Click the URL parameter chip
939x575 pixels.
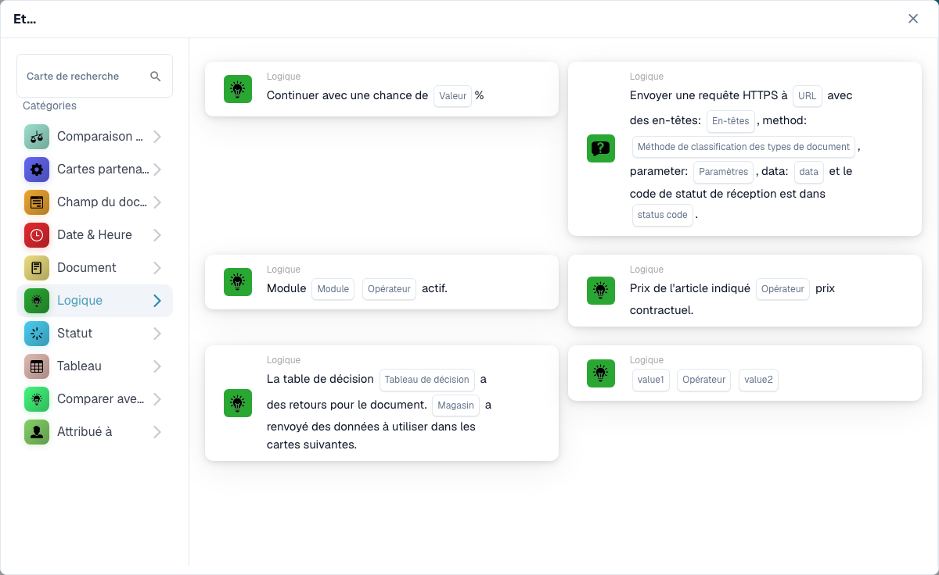pos(808,96)
